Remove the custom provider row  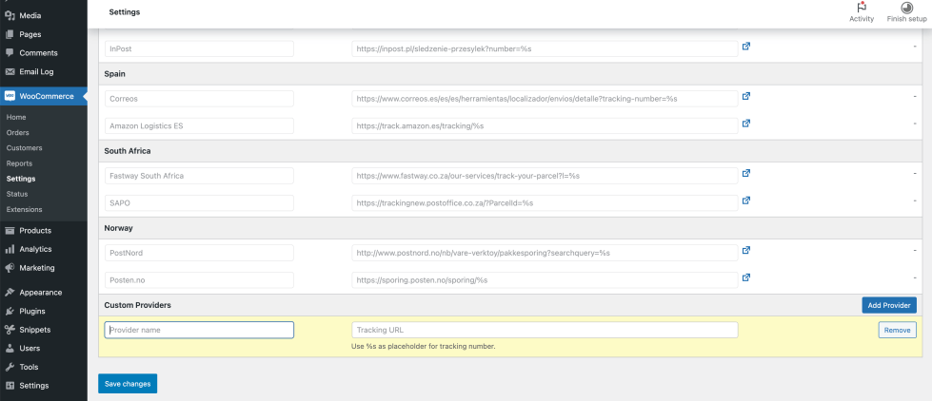point(897,330)
